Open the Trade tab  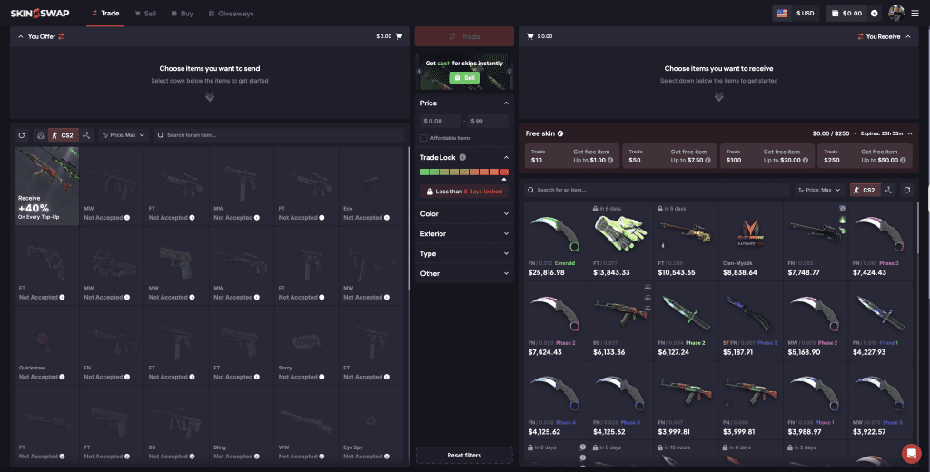click(x=105, y=13)
